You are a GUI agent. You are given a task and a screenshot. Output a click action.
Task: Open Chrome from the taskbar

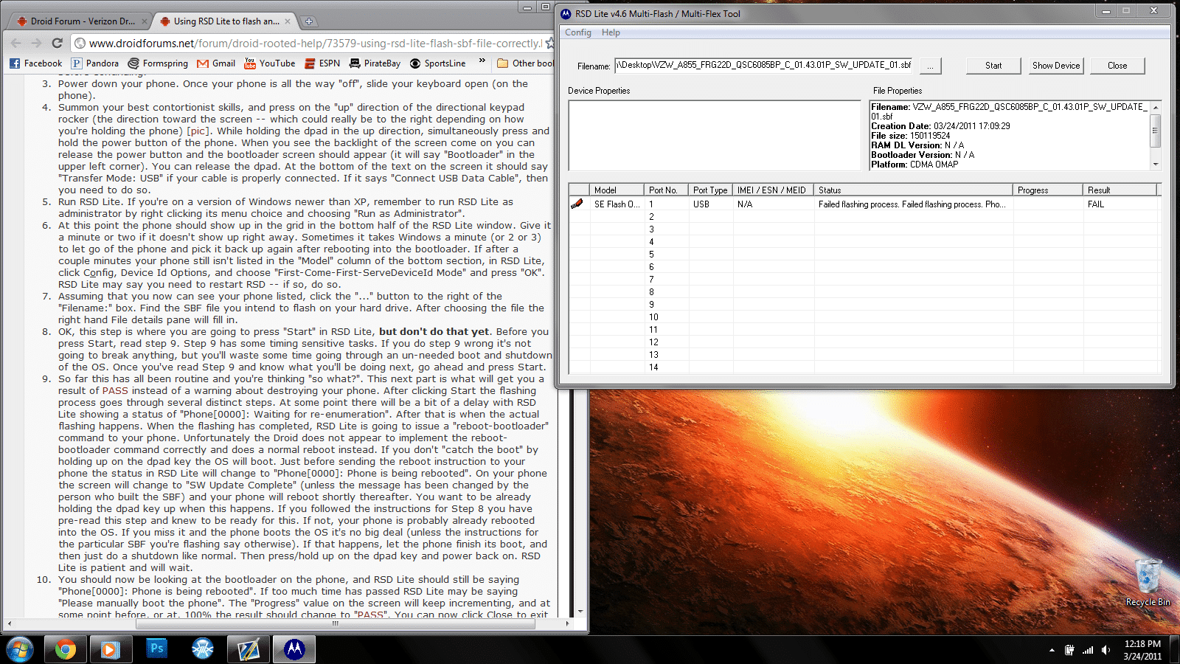tap(65, 649)
